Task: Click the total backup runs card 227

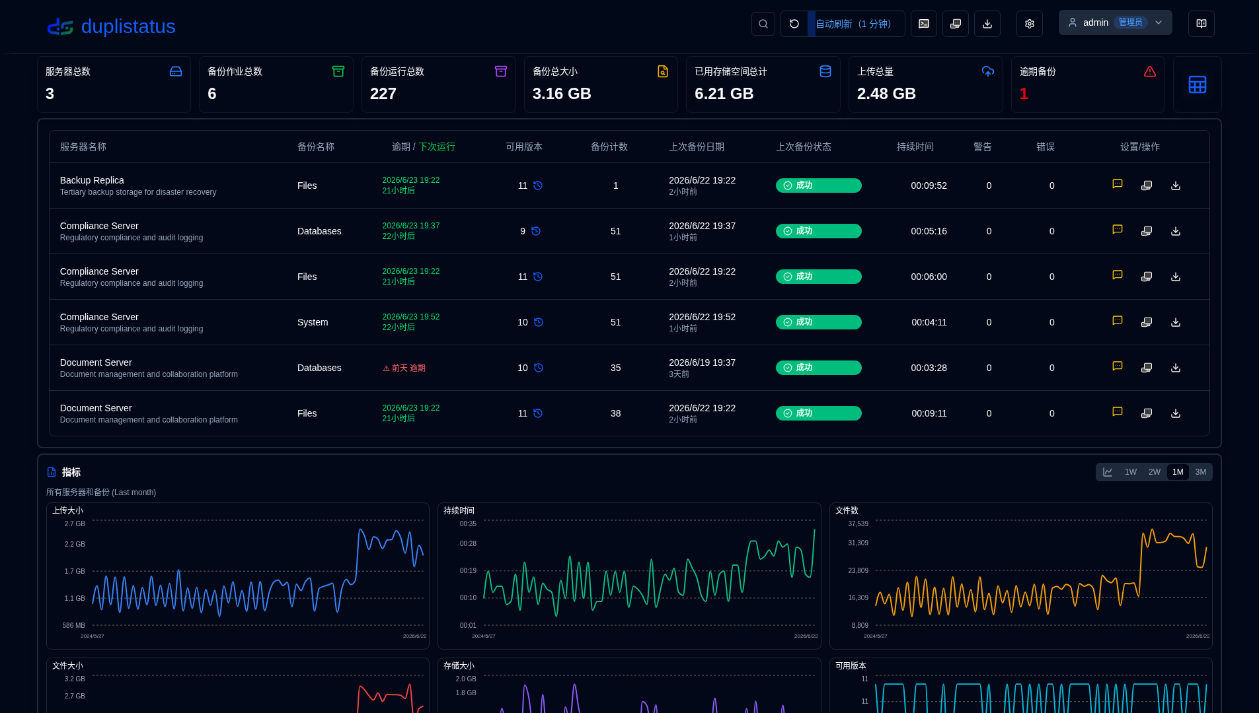Action: (439, 85)
